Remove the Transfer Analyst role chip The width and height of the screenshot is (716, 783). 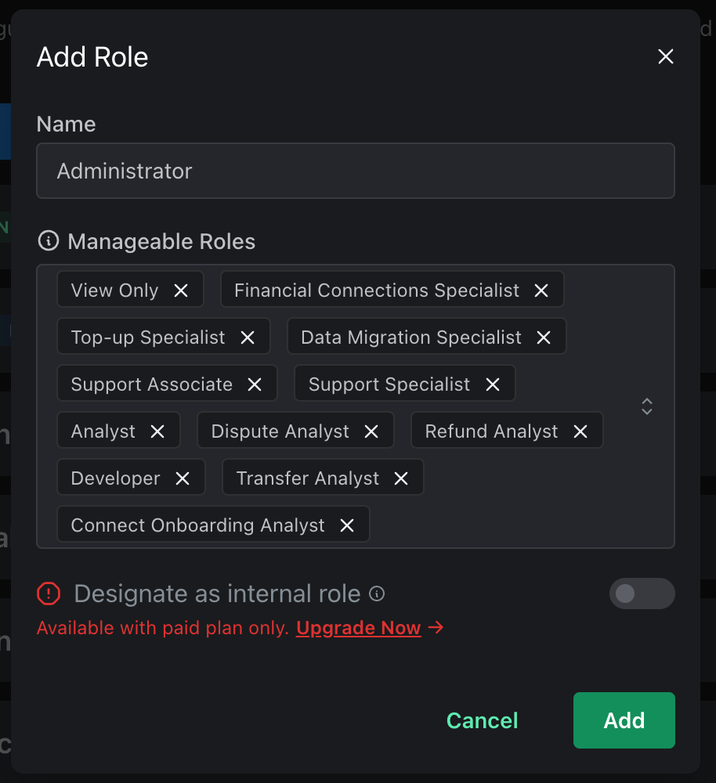click(x=400, y=478)
